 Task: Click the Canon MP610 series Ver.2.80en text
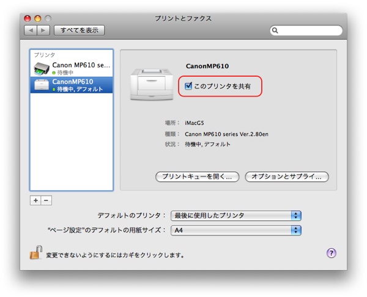coord(226,134)
